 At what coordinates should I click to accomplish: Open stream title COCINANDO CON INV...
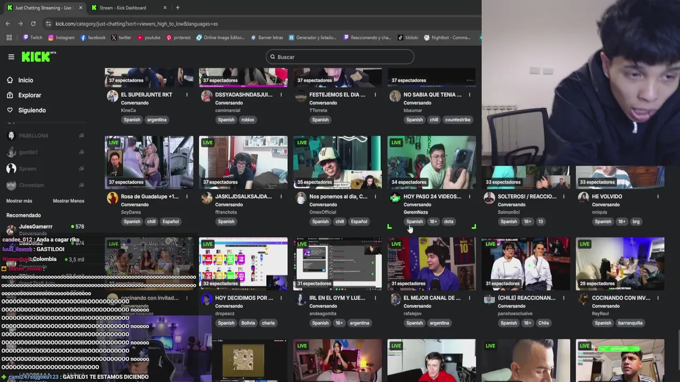(x=621, y=298)
